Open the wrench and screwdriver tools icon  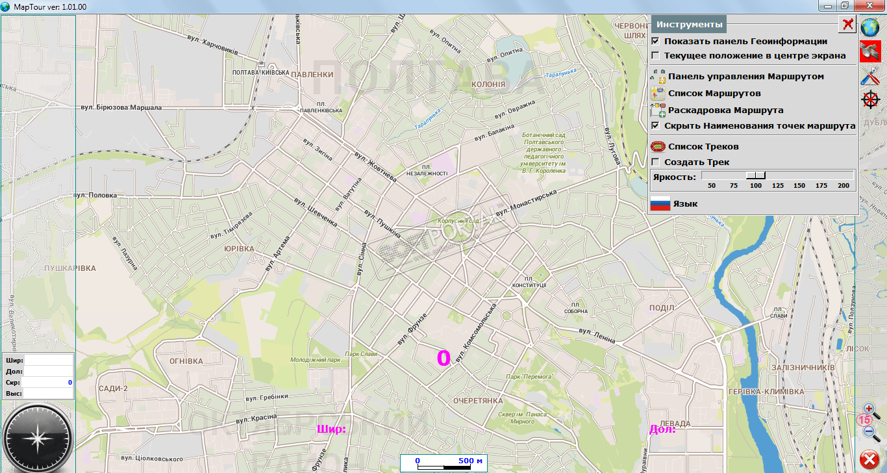click(x=870, y=76)
